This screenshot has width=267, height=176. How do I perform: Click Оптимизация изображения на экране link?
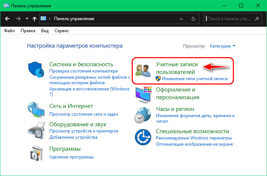(x=194, y=144)
